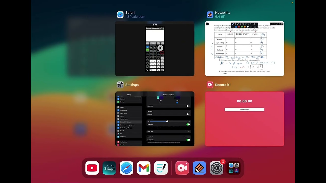The width and height of the screenshot is (326, 183).
Task: Tap Record it! icon above its card
Action: tap(210, 85)
